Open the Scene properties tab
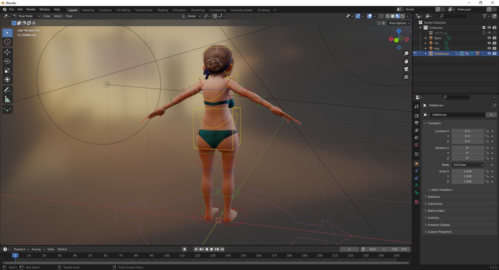 click(417, 138)
